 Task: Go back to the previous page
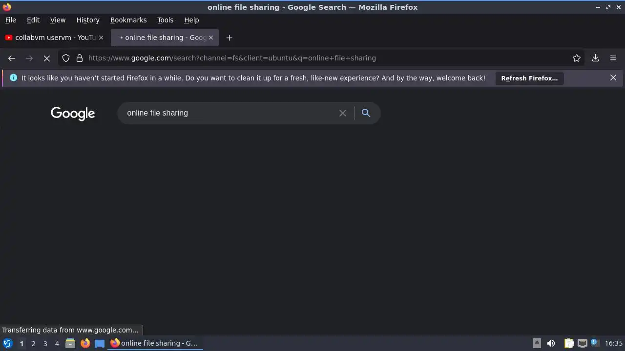[x=12, y=58]
